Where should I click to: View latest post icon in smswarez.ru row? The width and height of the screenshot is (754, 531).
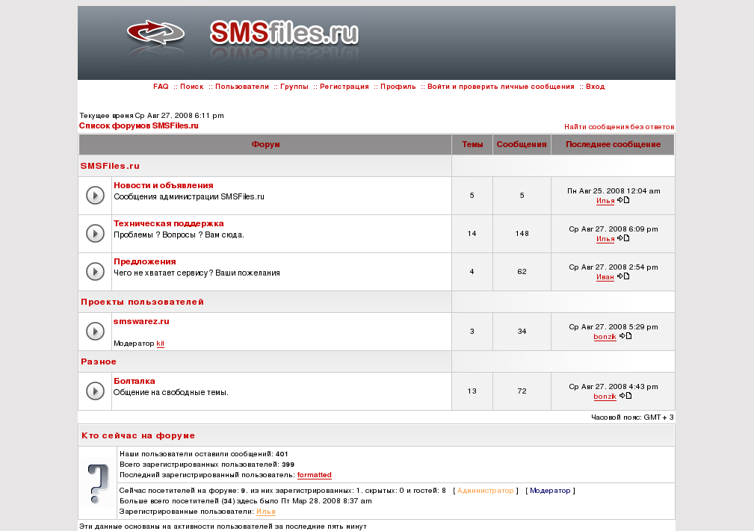[x=625, y=336]
